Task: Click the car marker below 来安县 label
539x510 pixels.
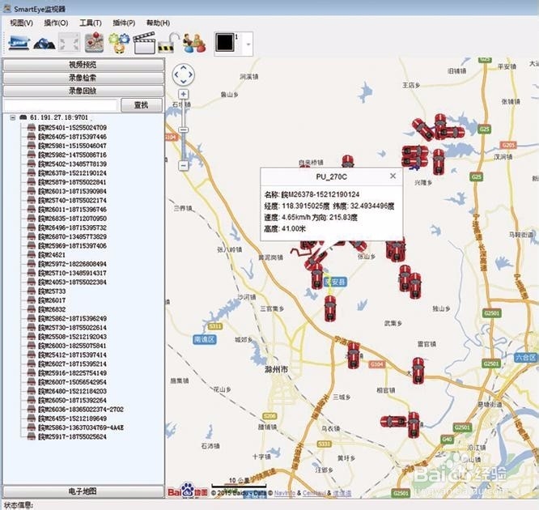Action: tap(330, 308)
